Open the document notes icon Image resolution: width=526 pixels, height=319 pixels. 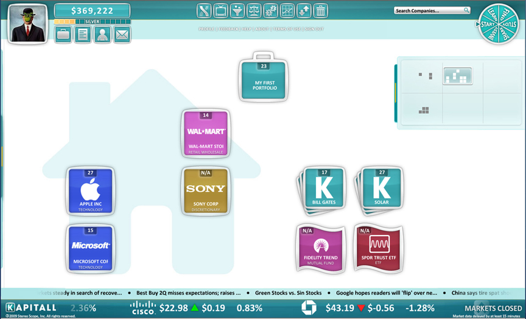(x=83, y=35)
